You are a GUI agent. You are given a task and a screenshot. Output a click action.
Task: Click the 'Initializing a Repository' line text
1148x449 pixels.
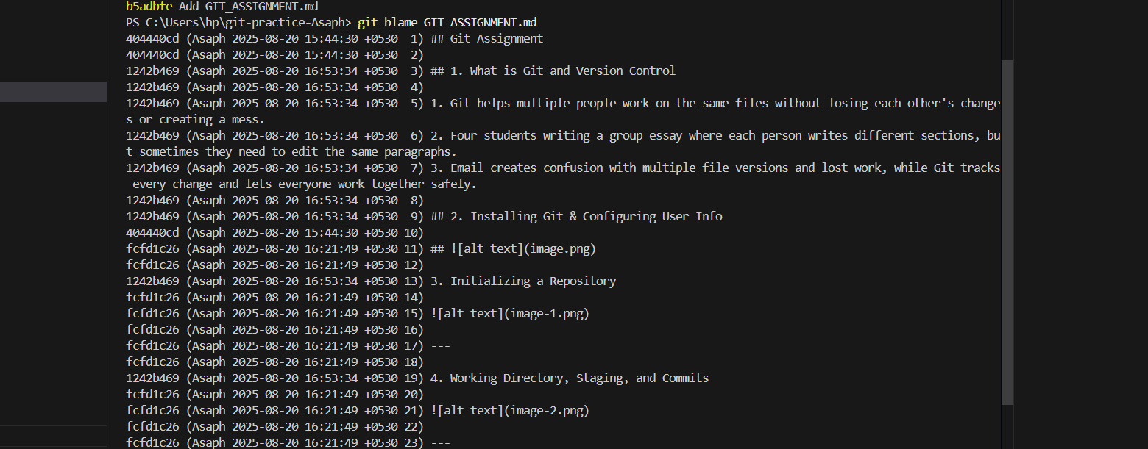(x=533, y=281)
